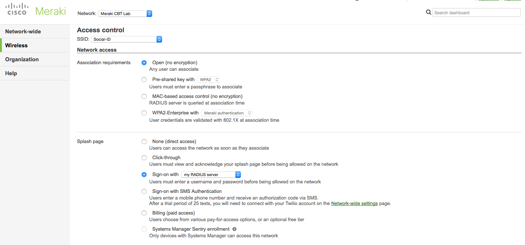Click the Cisco Meraki logo
The width and height of the screenshot is (525, 245).
pos(35,10)
